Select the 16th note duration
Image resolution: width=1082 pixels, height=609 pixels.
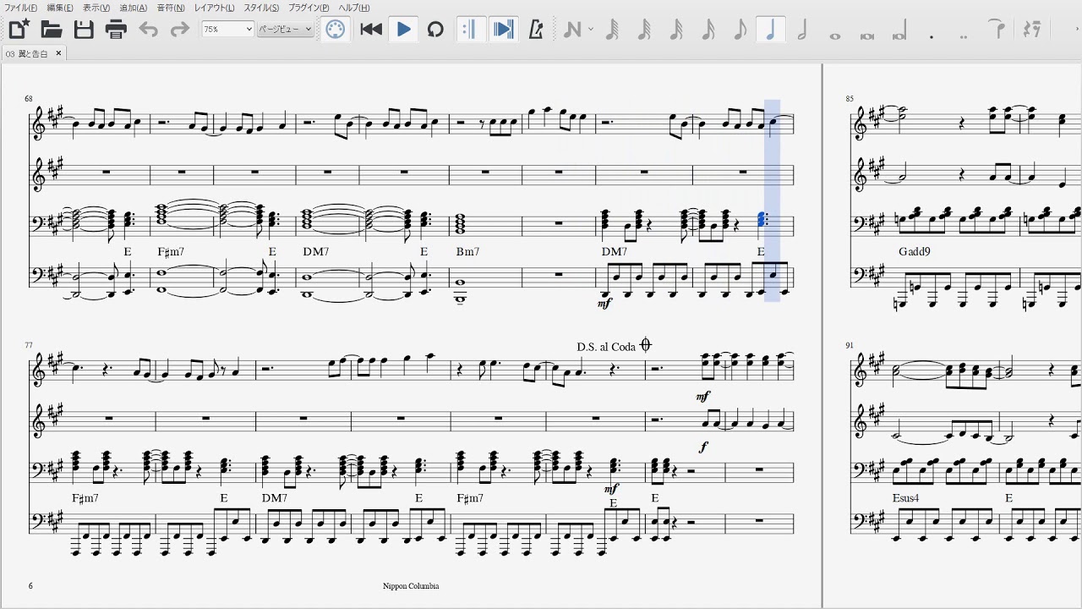pos(708,30)
